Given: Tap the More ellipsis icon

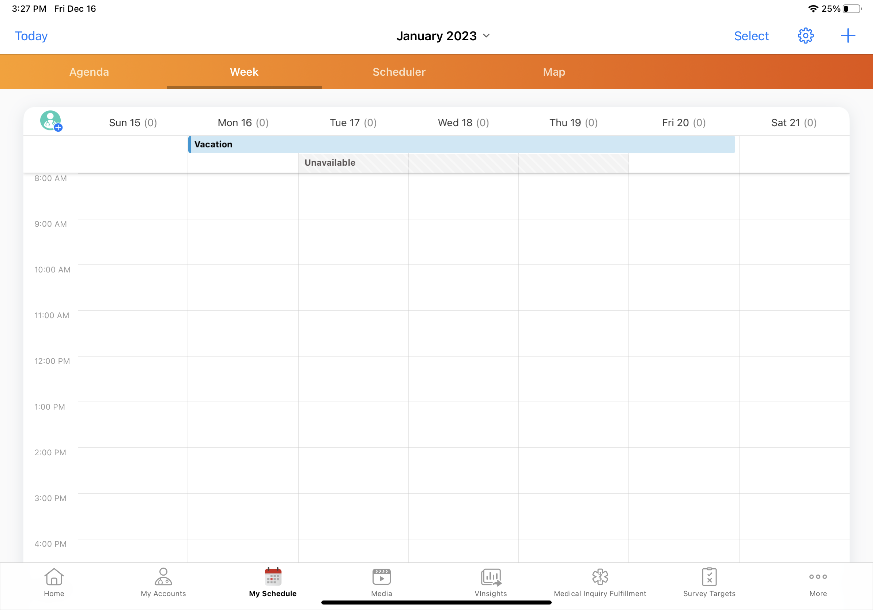Looking at the screenshot, I should [x=818, y=582].
